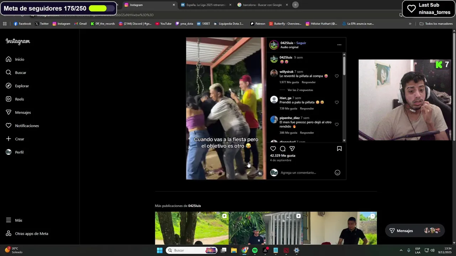Reply to willysirak's comment
The height and width of the screenshot is (256, 456).
point(309,82)
